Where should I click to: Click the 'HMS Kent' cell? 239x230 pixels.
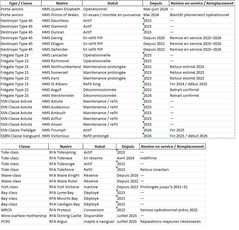coord(62,78)
